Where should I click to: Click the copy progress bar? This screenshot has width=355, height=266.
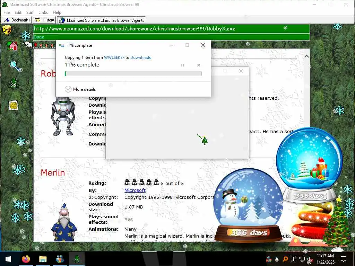(x=133, y=73)
